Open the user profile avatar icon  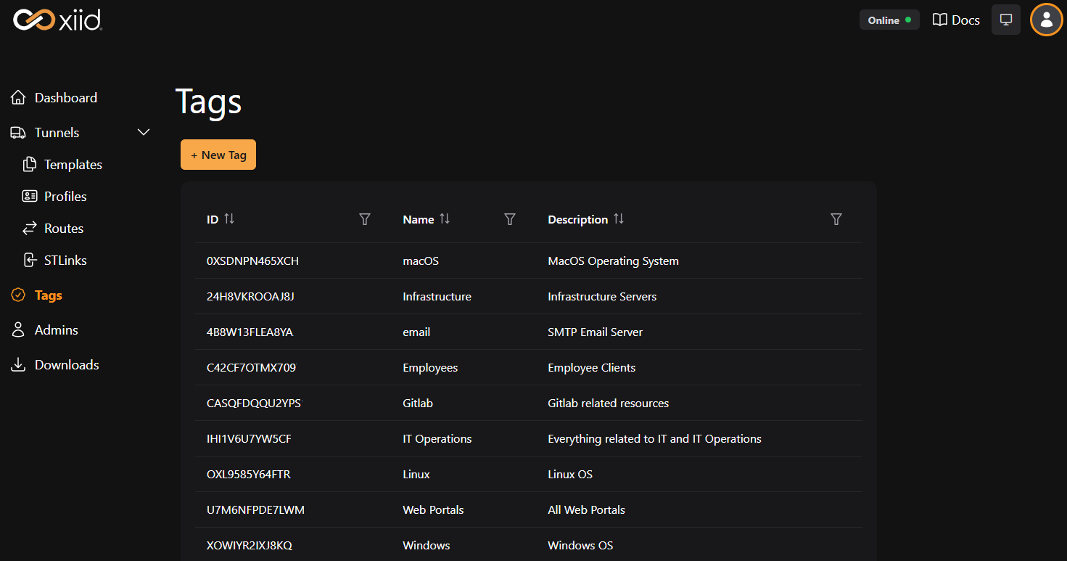tap(1046, 20)
